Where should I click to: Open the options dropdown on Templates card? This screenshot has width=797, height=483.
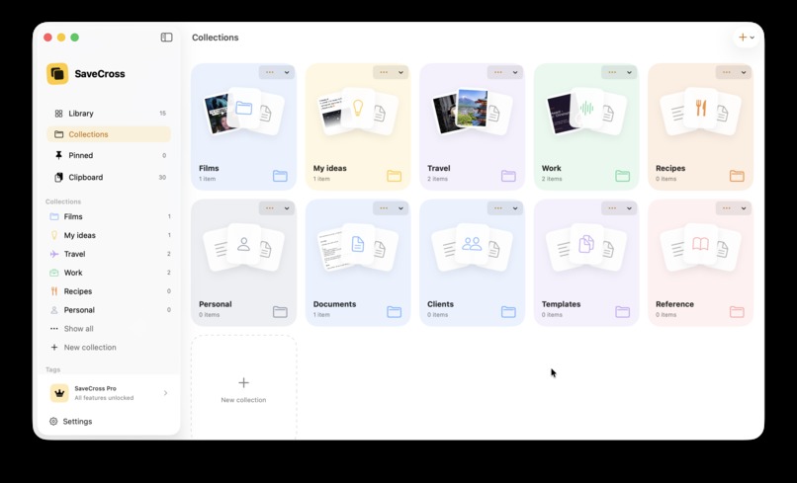coord(619,208)
